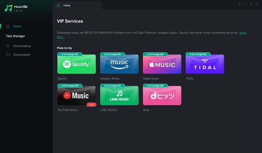This screenshot has width=262, height=153.
Task: Click the version number 1.0.1.0
Action: tap(18, 11)
